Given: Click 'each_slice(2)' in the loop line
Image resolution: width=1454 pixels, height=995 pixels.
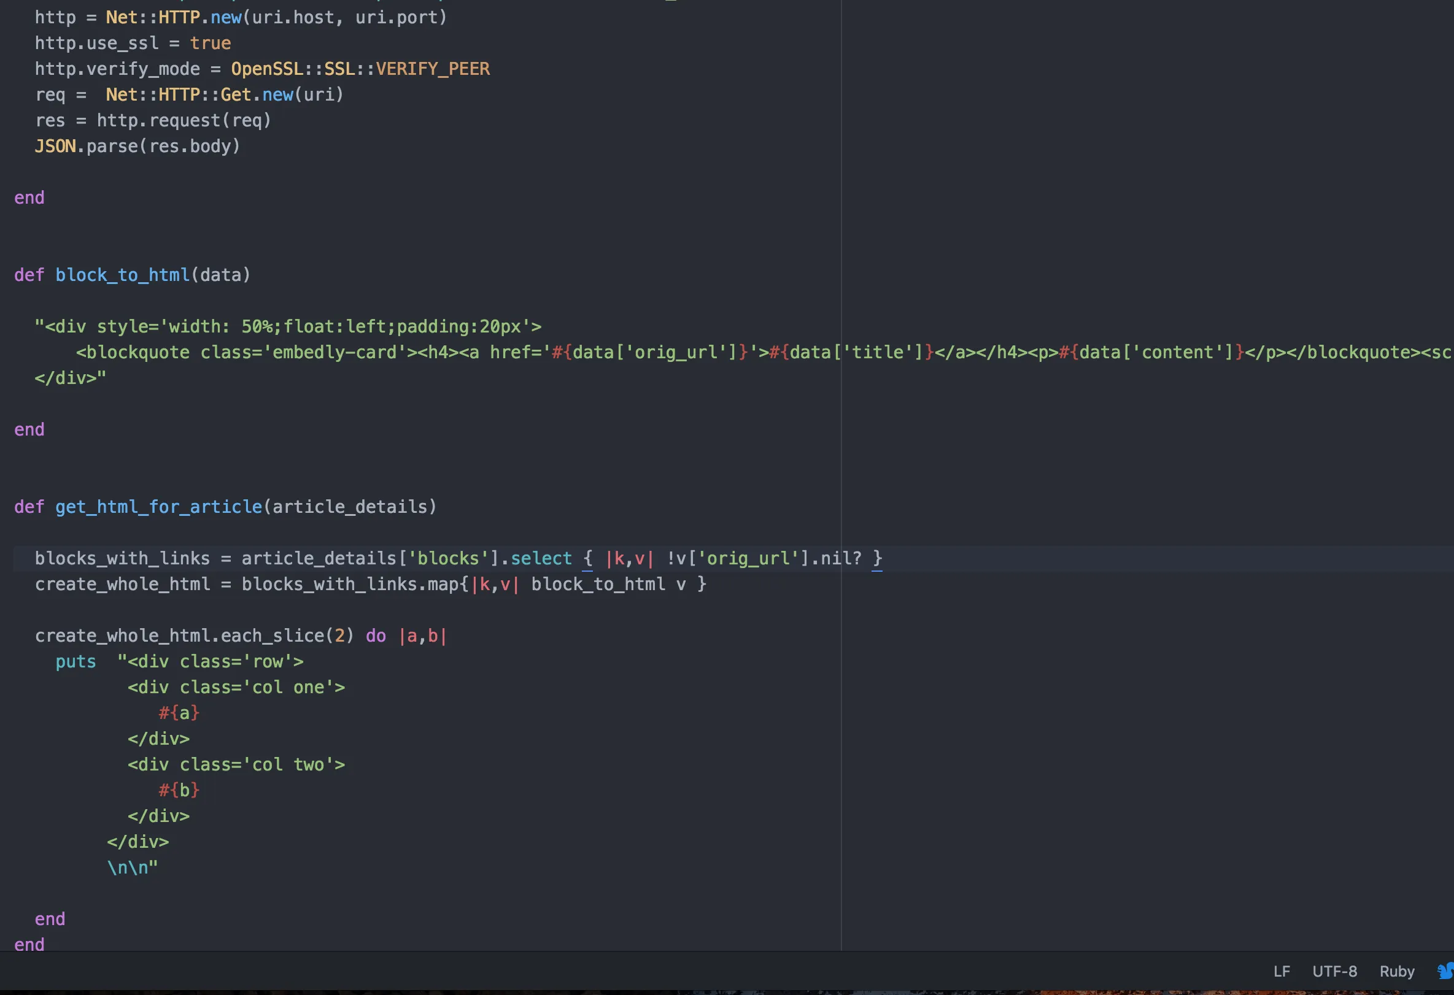Looking at the screenshot, I should click(287, 636).
